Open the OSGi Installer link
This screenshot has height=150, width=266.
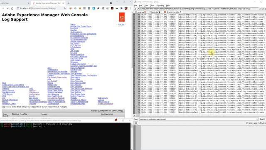tap(35, 100)
